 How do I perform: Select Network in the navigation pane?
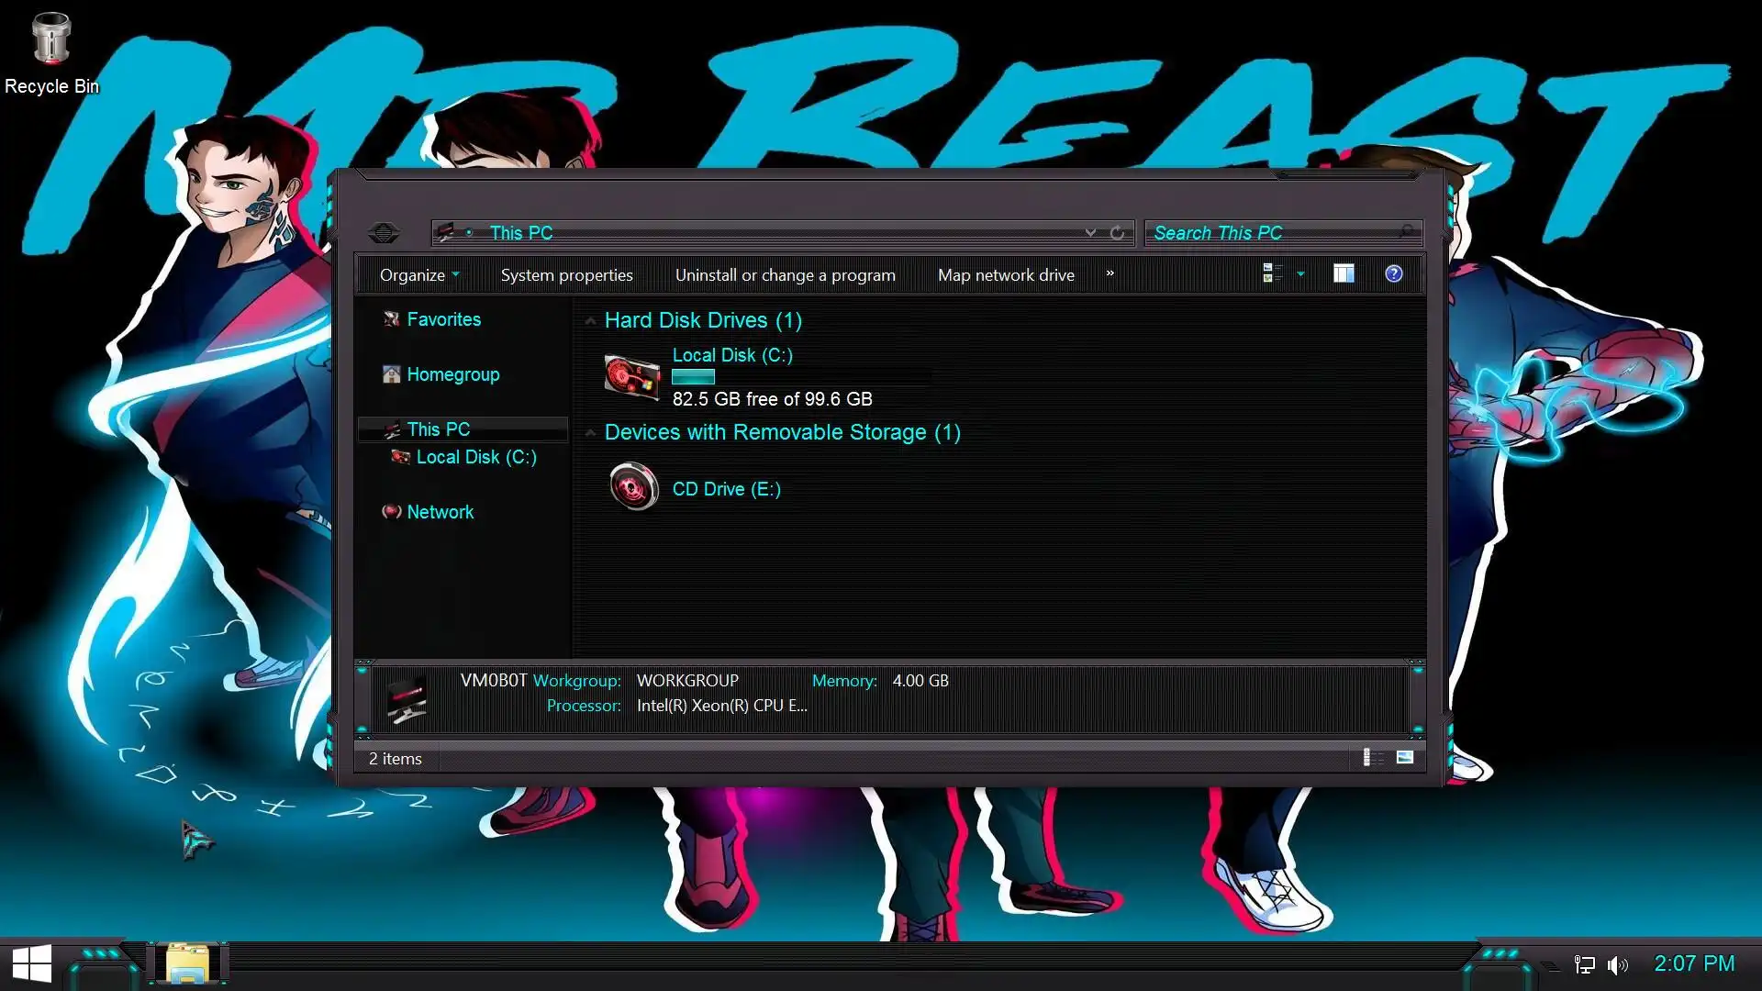point(440,512)
